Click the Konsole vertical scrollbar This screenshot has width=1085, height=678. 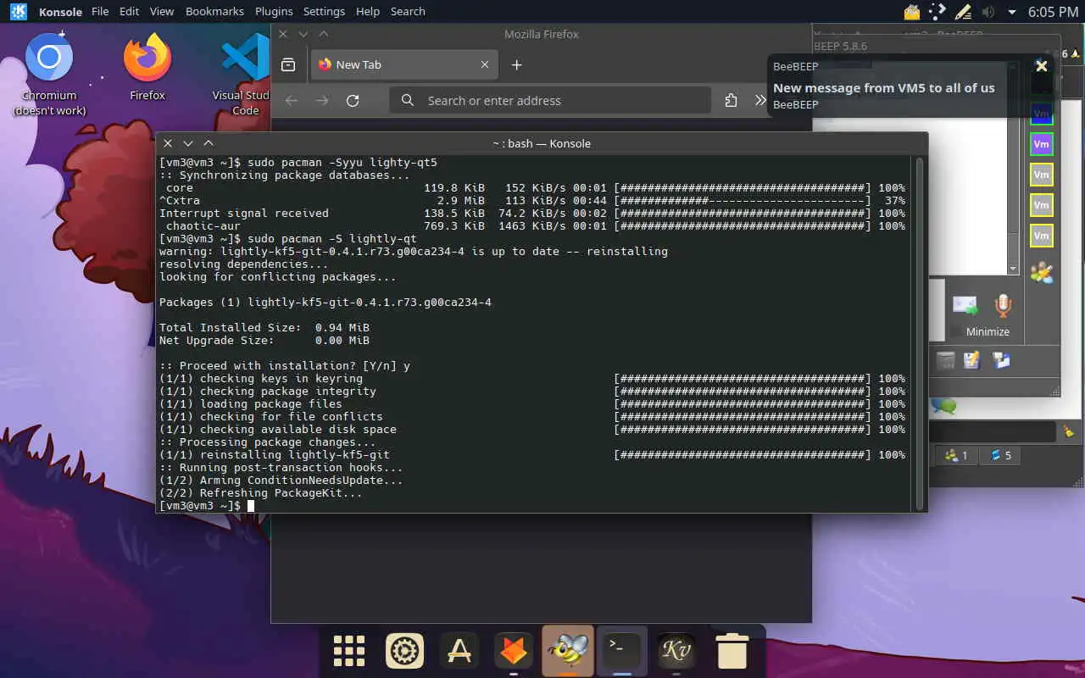919,333
